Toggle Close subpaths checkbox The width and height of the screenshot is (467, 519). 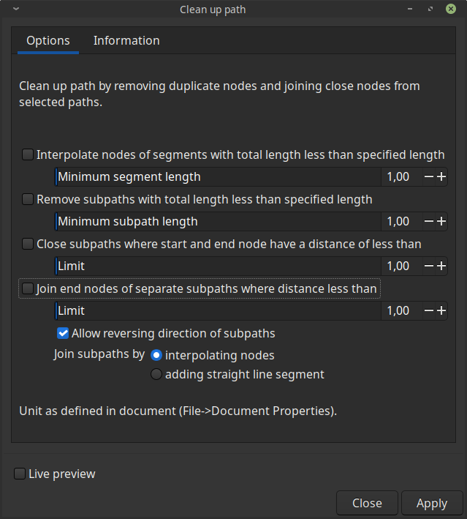tap(28, 244)
